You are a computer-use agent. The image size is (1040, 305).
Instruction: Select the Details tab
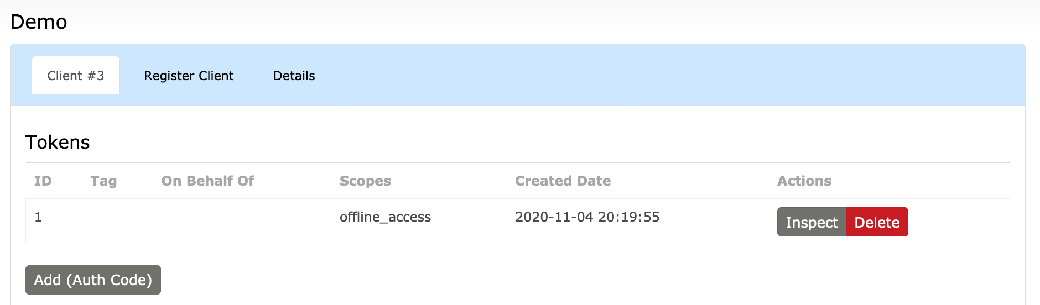click(294, 76)
